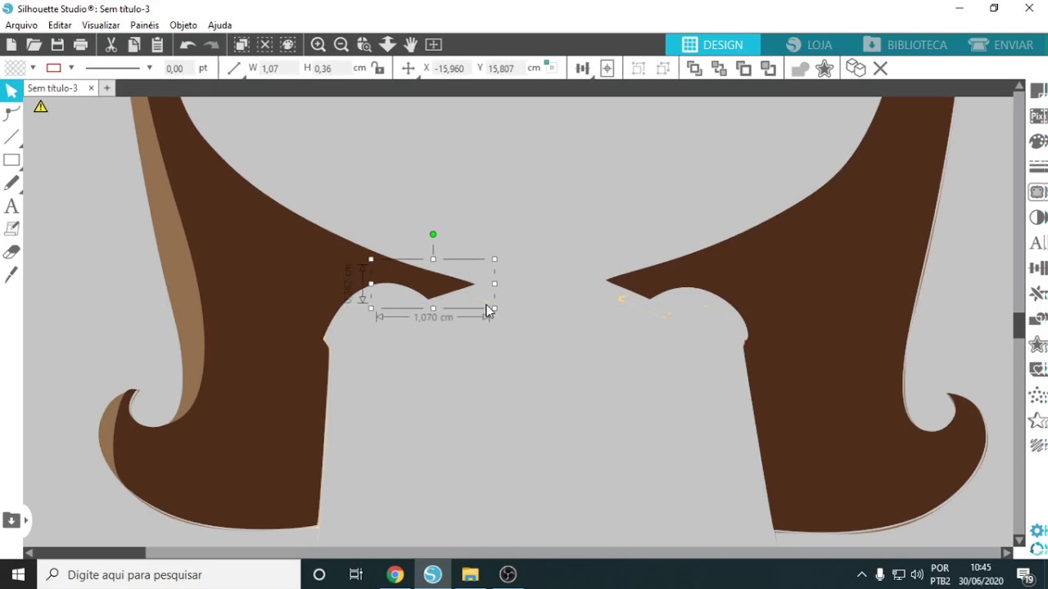
Task: Activate the Zoom Selection tool
Action: [x=364, y=45]
